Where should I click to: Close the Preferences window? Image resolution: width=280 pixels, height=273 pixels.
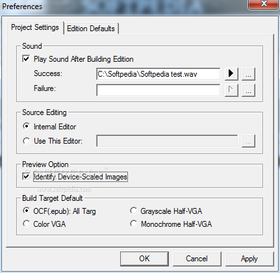click(x=264, y=4)
